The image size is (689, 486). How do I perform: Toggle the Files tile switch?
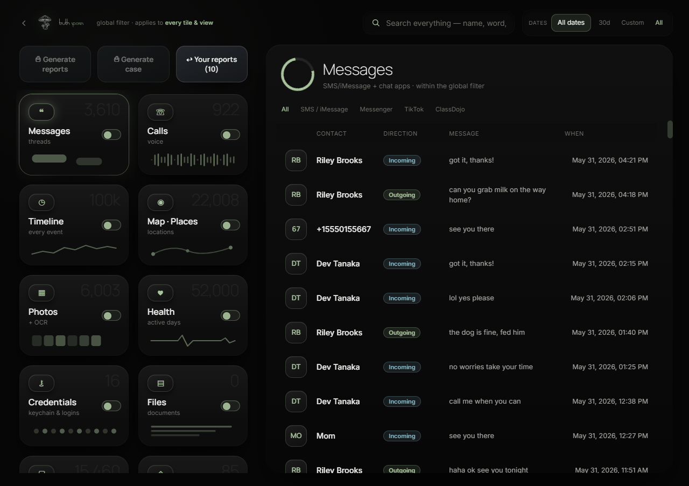pyautogui.click(x=230, y=406)
